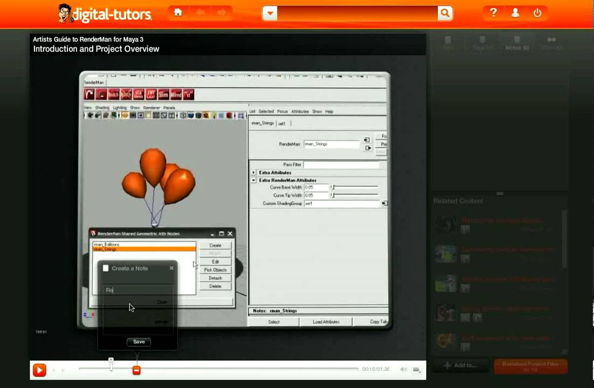Click the Edit button
Image resolution: width=594 pixels, height=388 pixels.
tap(215, 262)
